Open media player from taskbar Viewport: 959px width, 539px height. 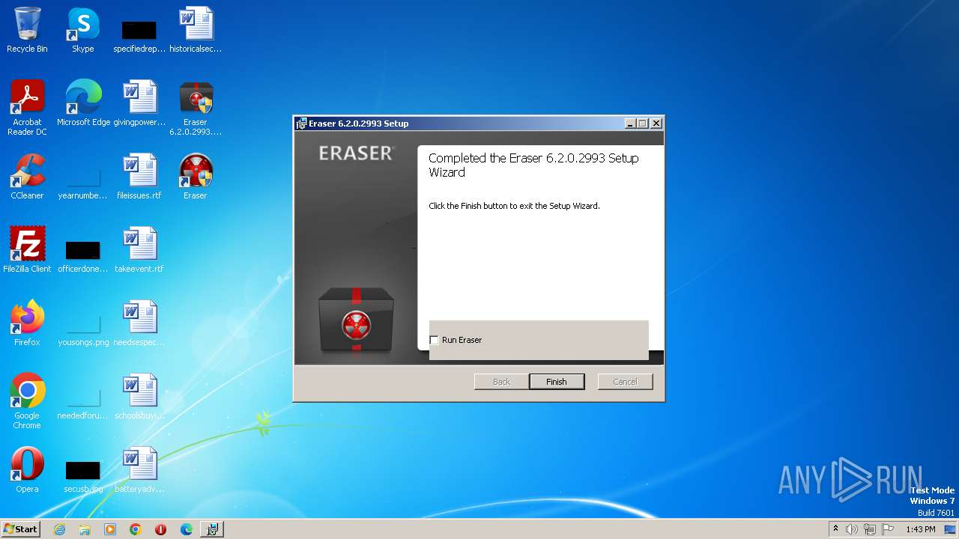(110, 529)
